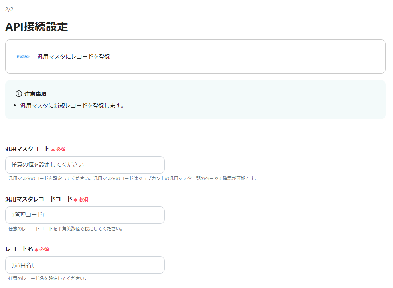The width and height of the screenshot is (393, 288).
Task: Click the 注意事項 heading text
Action: click(x=35, y=94)
